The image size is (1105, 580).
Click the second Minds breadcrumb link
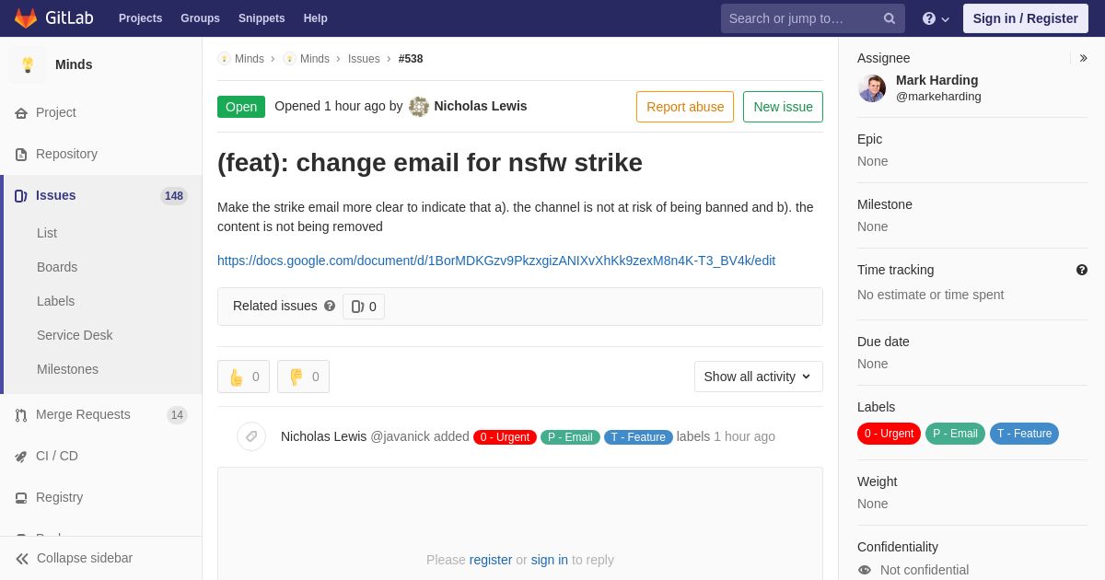pyautogui.click(x=315, y=59)
